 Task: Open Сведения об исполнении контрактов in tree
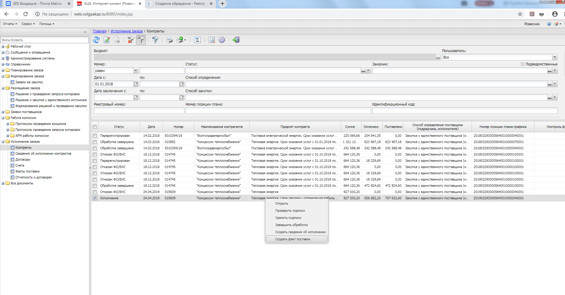[43, 154]
